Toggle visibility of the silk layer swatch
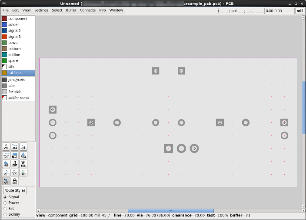Viewport: 306px width, 220px height. (x=4, y=67)
